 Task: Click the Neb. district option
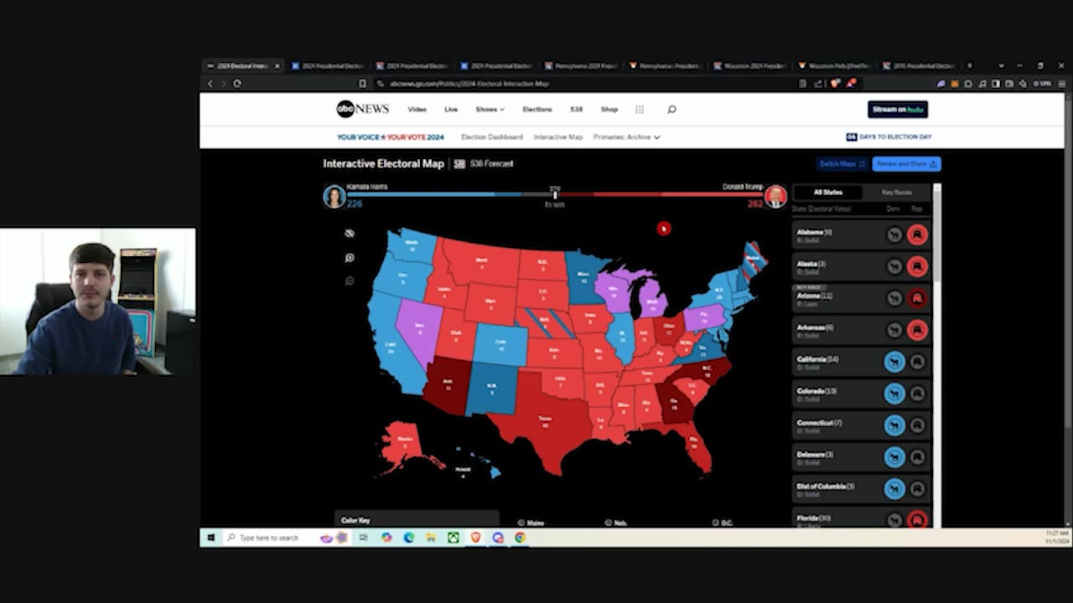tap(617, 523)
